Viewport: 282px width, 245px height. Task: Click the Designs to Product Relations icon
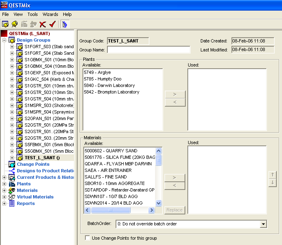tap(11, 171)
